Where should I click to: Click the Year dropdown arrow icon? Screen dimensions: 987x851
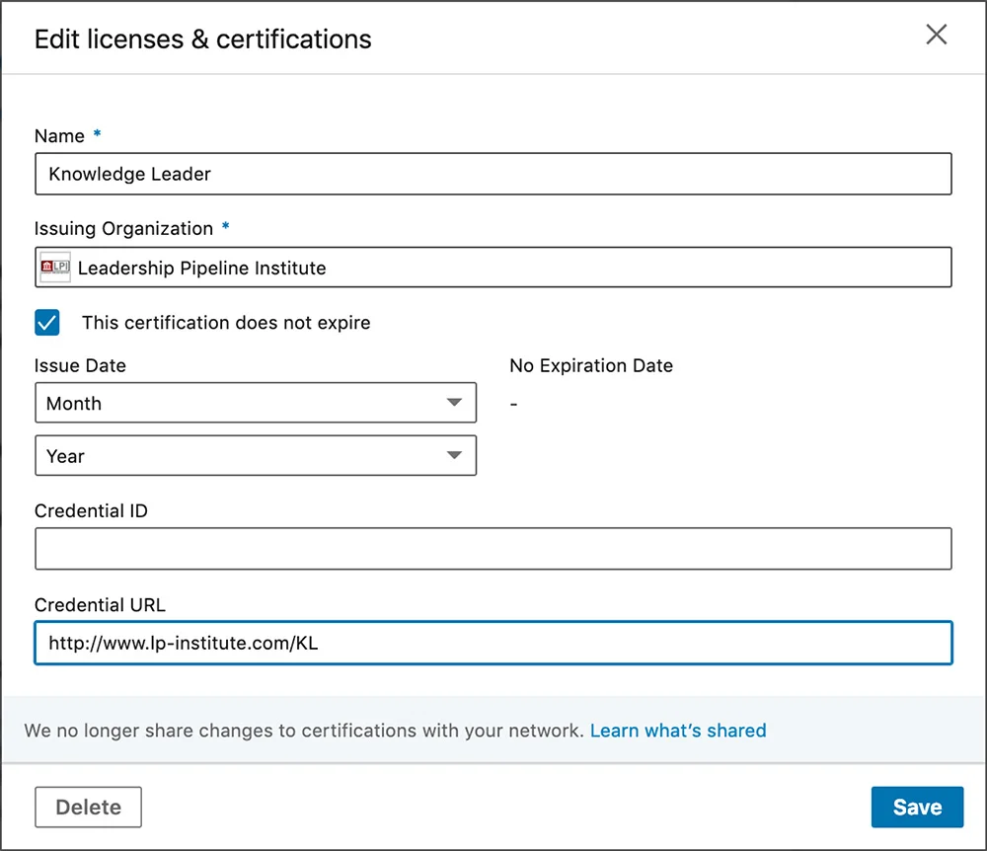(x=454, y=455)
